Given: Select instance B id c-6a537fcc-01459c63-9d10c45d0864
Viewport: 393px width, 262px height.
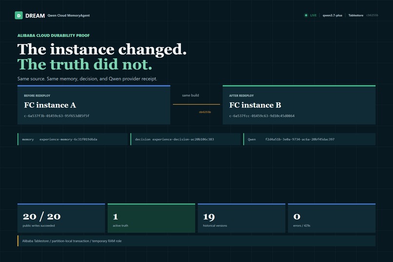Looking at the screenshot, I should 262,116.
